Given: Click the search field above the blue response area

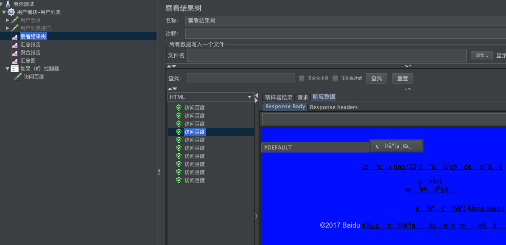Looking at the screenshot, I should coord(384,119).
